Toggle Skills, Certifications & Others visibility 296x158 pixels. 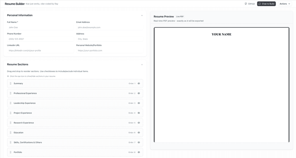(x=139, y=142)
